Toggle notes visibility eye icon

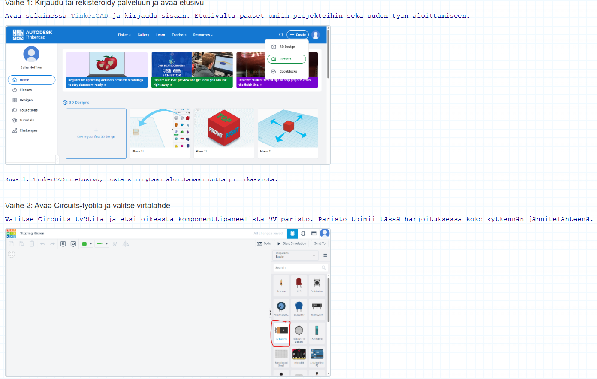tap(73, 244)
